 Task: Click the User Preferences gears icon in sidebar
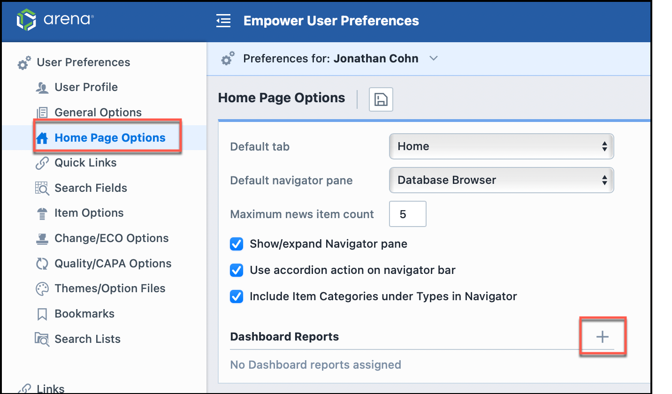[x=24, y=63]
